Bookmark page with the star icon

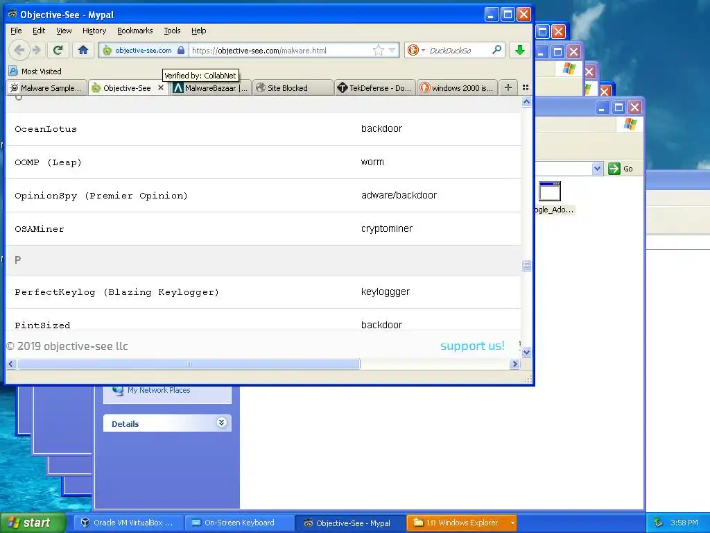click(x=378, y=50)
